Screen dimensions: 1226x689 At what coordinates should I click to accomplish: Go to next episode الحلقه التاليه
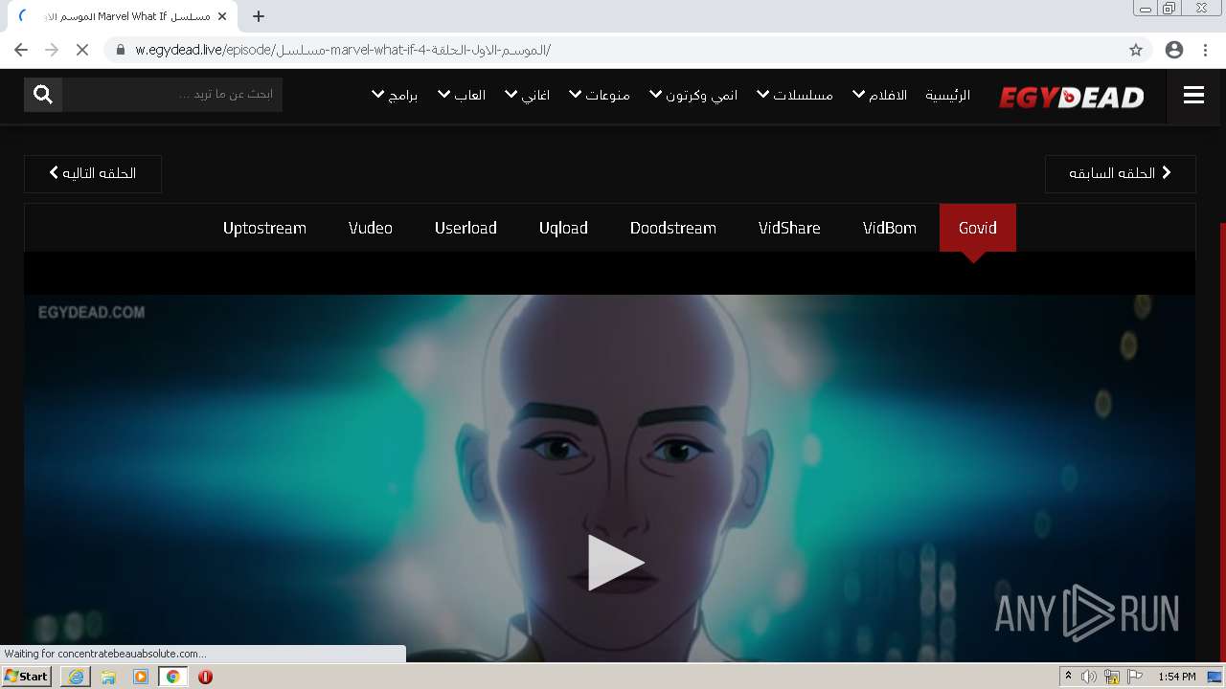coord(93,173)
